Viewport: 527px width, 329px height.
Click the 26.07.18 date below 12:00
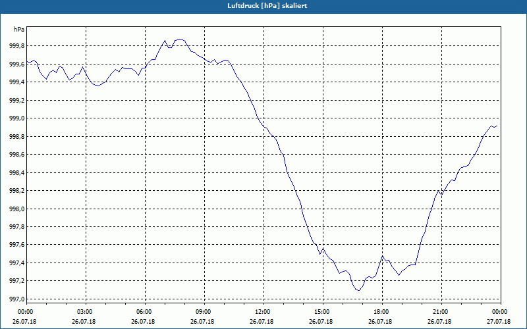click(262, 322)
